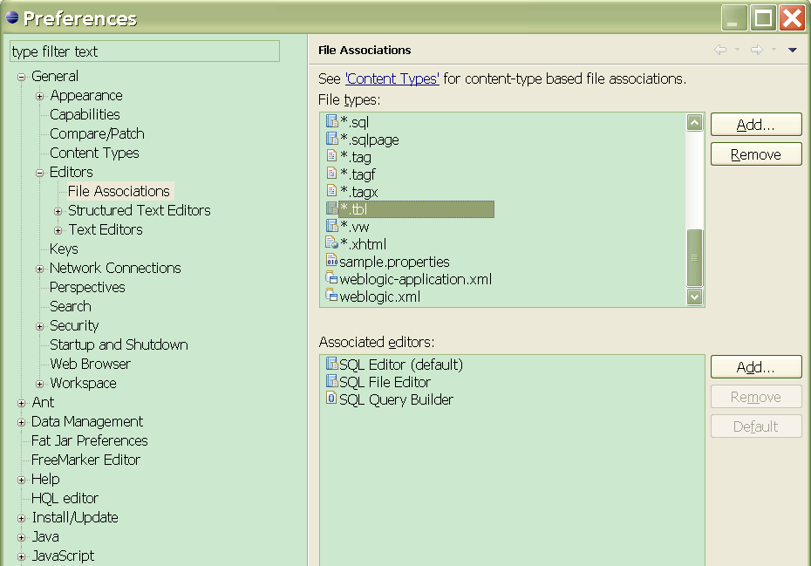
Task: Click the *.xhtml file type icon
Action: tap(331, 244)
